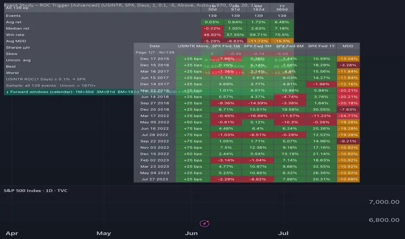405x239 pixels.
Task: Click the Median ret -0.22% cell
Action: click(x=212, y=28)
